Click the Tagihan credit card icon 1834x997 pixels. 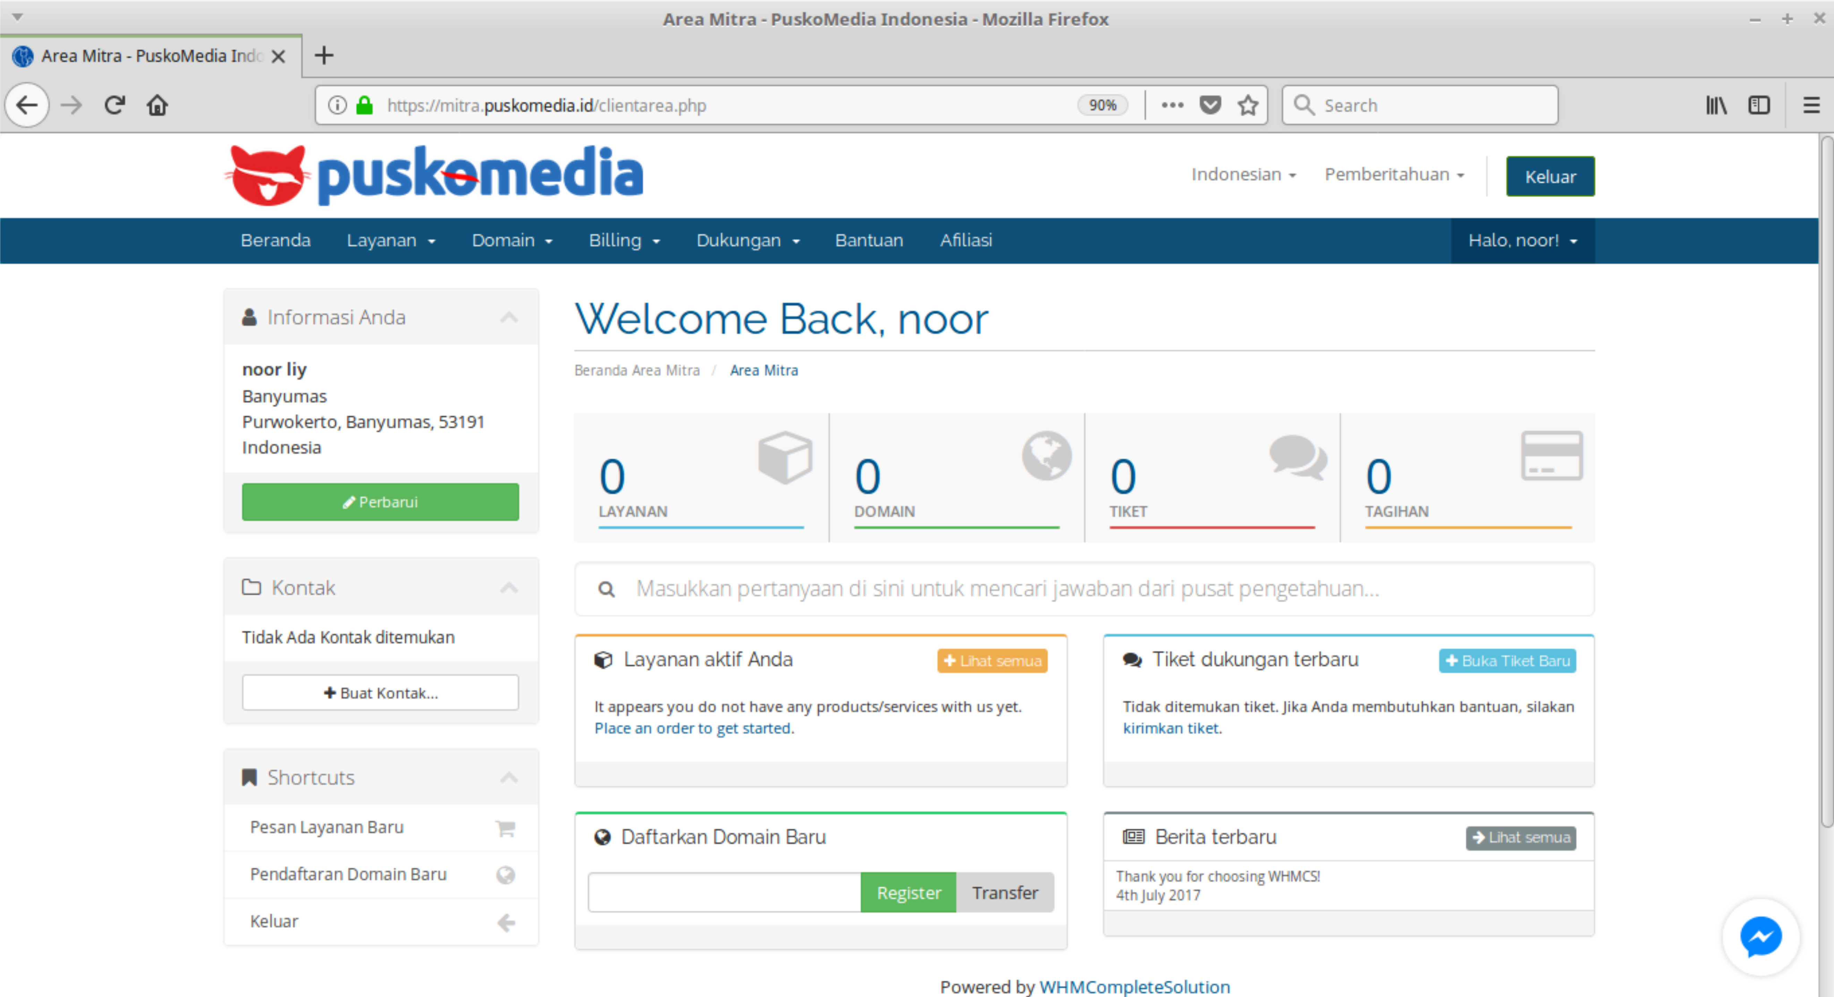1552,456
